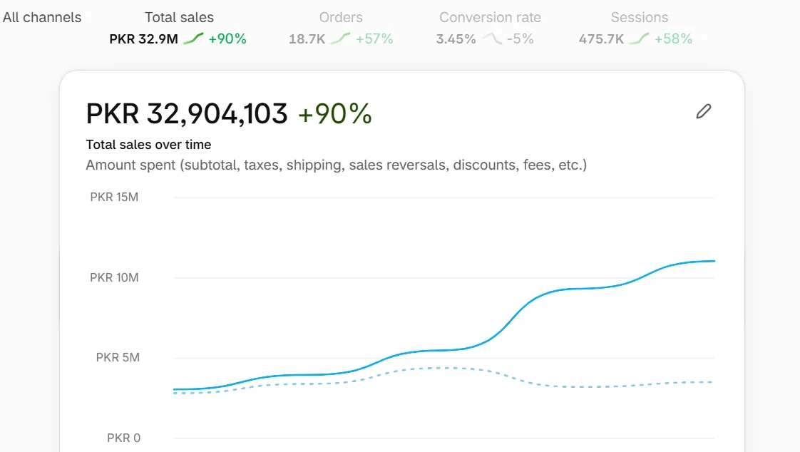This screenshot has width=800, height=452.
Task: Click the 3.45% conversion value
Action: 456,38
